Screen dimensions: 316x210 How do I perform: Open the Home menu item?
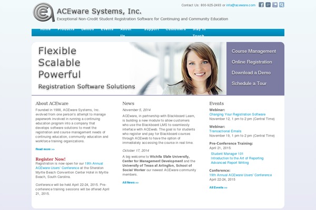click(45, 29)
